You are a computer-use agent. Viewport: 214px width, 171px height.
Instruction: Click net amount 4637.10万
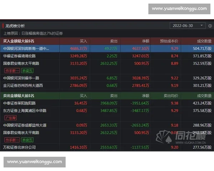[x=141, y=48]
